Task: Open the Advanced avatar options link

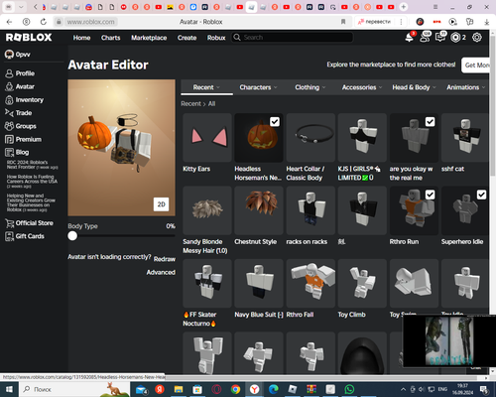Action: (161, 272)
